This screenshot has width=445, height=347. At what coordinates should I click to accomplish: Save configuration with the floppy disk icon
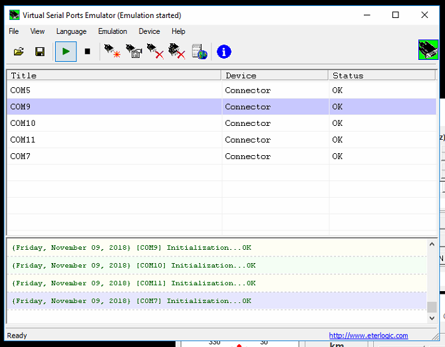pyautogui.click(x=40, y=52)
